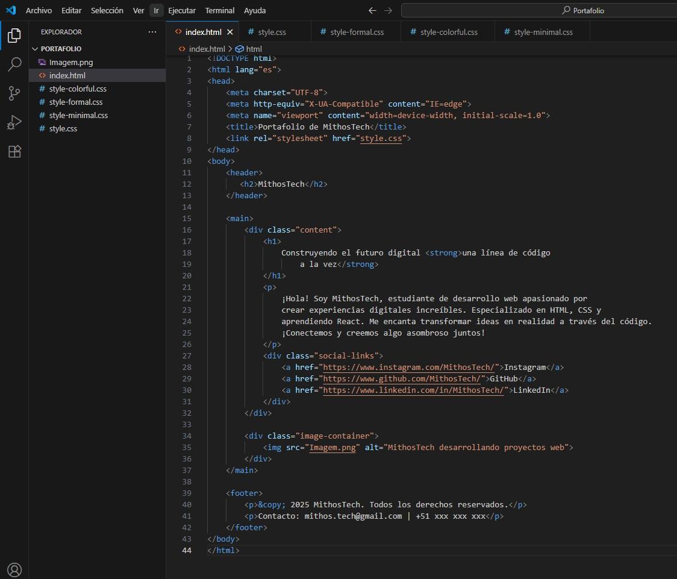Go back with the left arrow
The image size is (677, 579).
pyautogui.click(x=372, y=10)
